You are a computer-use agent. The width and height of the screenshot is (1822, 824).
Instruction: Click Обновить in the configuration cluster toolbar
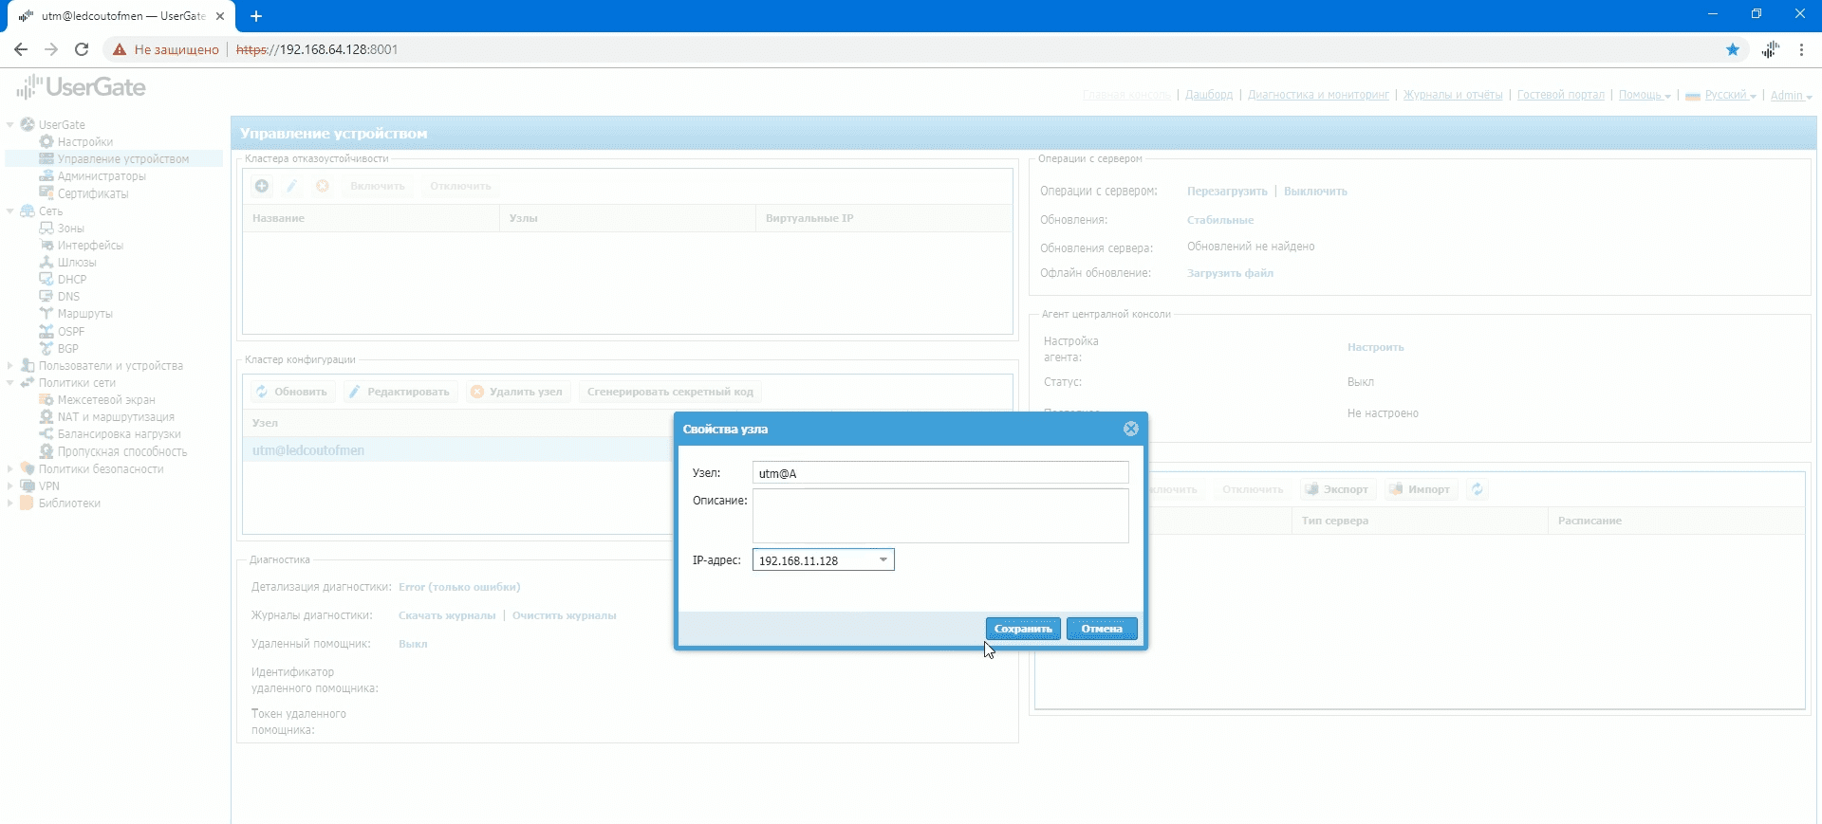click(x=291, y=392)
